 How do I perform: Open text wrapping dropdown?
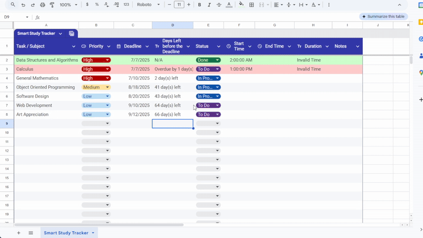coord(303,5)
